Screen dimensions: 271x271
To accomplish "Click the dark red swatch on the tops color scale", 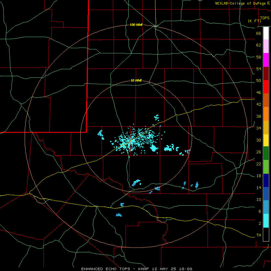I will point(266,74).
